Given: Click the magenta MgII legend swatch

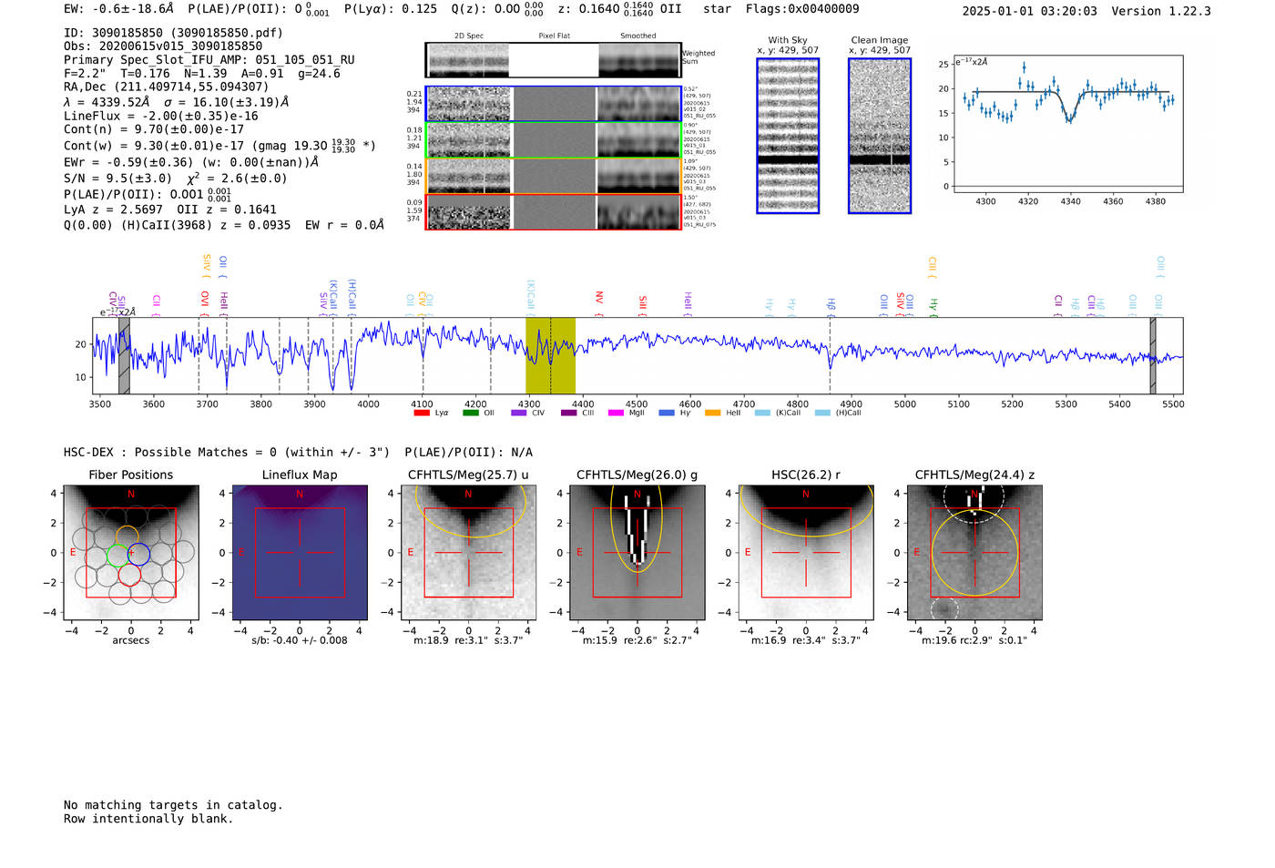Looking at the screenshot, I should tap(617, 413).
